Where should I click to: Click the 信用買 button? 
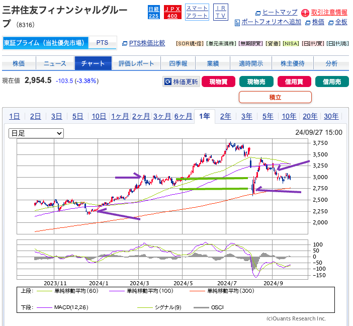[x=294, y=81]
